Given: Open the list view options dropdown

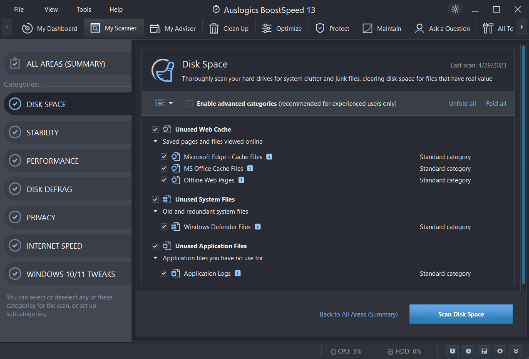Looking at the screenshot, I should click(x=164, y=103).
